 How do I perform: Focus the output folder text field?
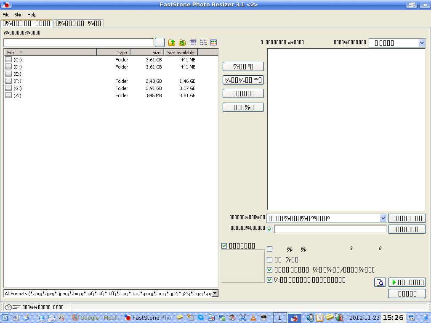[x=331, y=229]
